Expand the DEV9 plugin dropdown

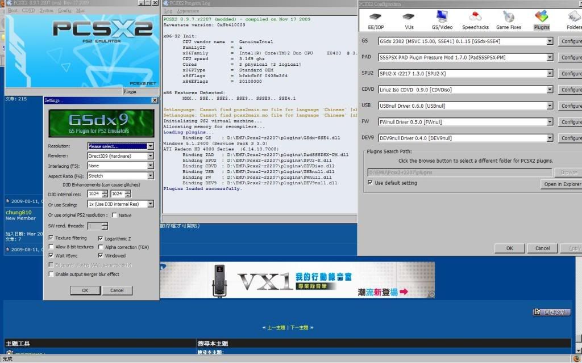(550, 138)
